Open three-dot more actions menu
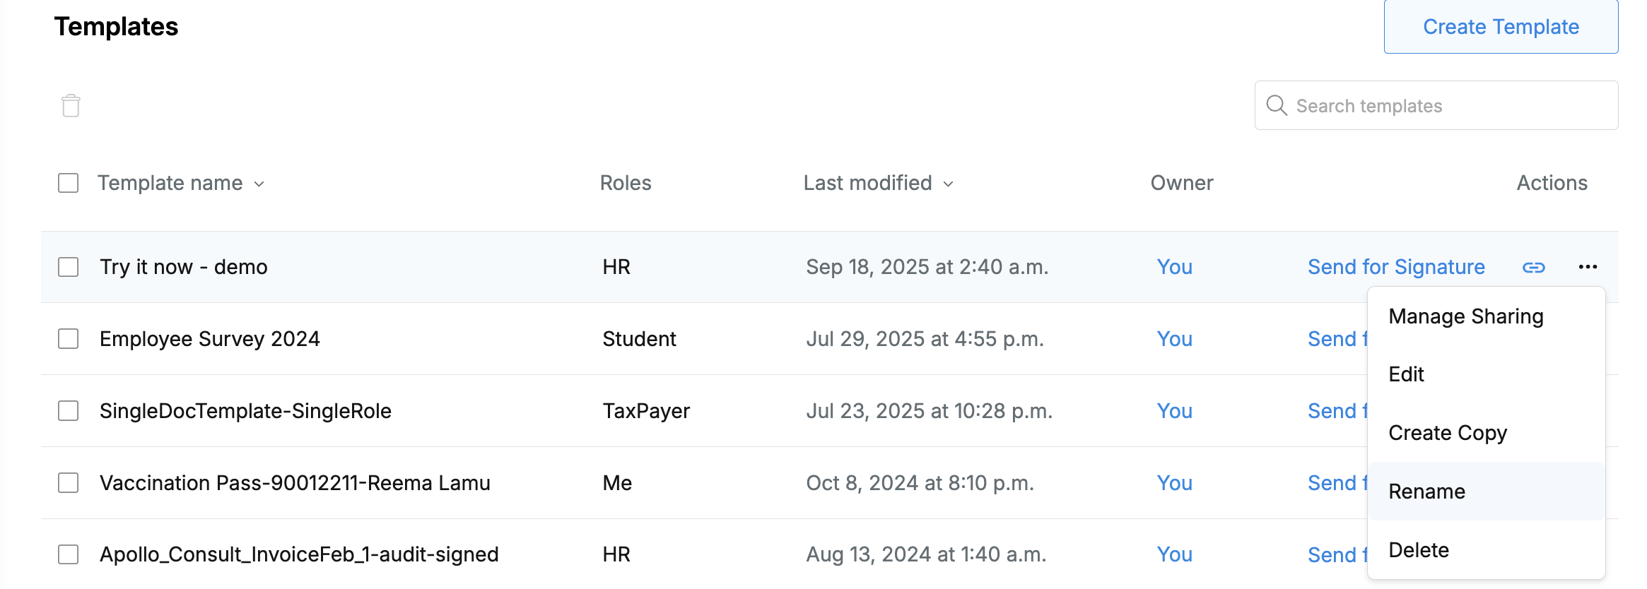Viewport: 1647px width, 589px height. click(1588, 267)
